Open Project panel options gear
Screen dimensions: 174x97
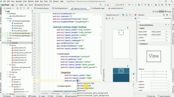[x=28, y=8]
